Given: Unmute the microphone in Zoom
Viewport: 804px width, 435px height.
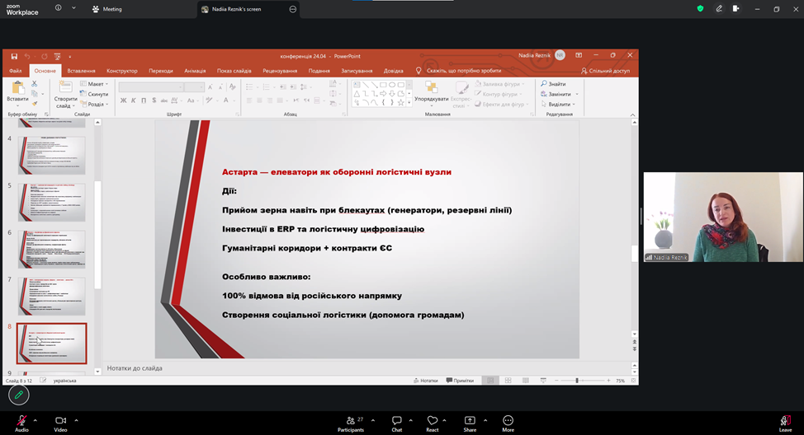Looking at the screenshot, I should click(21, 420).
